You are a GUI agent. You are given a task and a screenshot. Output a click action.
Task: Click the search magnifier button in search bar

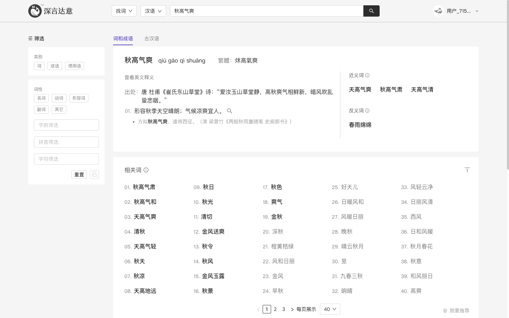371,11
